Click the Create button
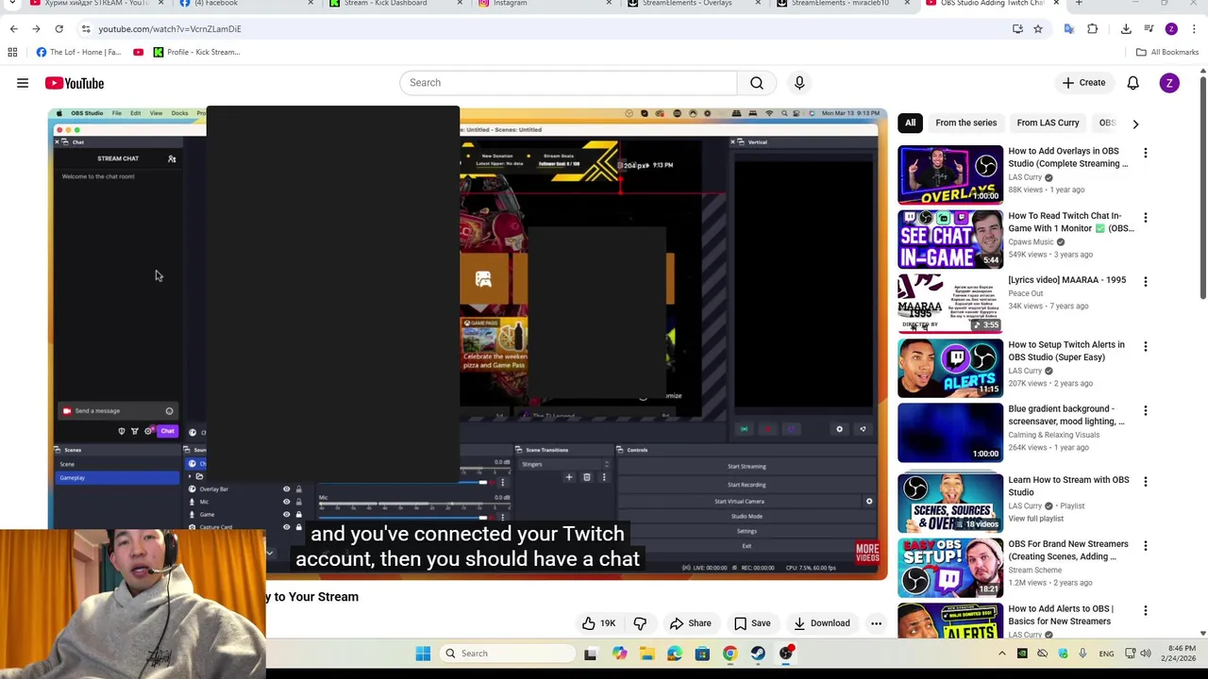The height and width of the screenshot is (679, 1208). point(1083,83)
